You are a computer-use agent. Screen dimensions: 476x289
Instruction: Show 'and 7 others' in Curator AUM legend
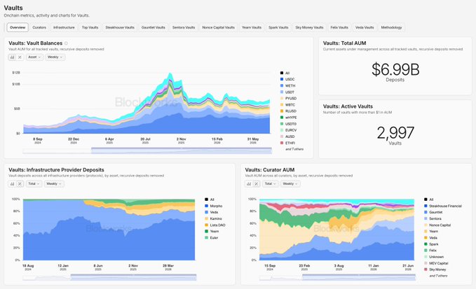pos(438,276)
